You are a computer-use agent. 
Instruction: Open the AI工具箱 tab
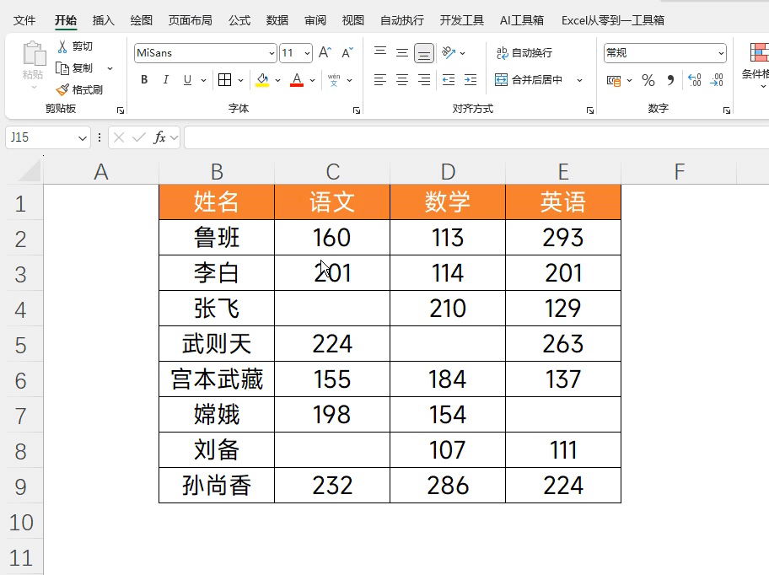click(x=522, y=20)
